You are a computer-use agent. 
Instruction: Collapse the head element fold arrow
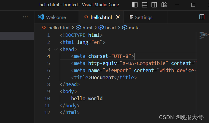(55, 49)
